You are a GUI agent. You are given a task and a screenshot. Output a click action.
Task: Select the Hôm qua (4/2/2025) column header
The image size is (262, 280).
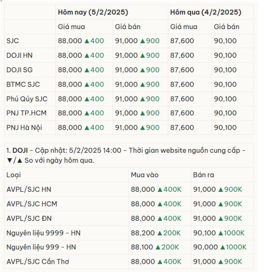pyautogui.click(x=206, y=12)
